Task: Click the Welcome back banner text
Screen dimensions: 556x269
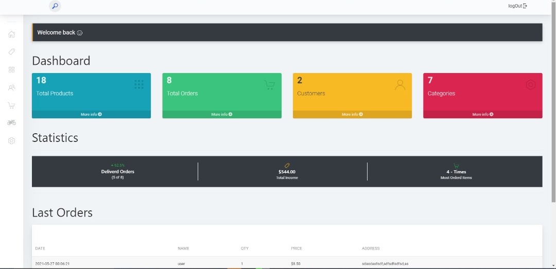Action: [x=56, y=32]
